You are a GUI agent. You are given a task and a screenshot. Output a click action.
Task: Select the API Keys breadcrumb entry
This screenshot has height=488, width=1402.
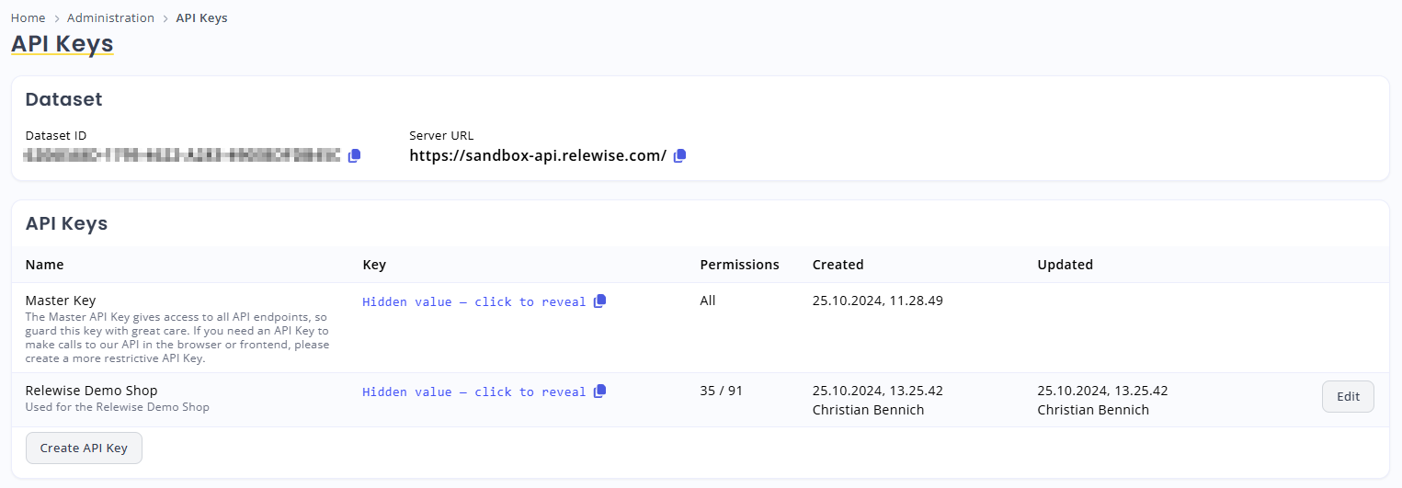click(201, 17)
